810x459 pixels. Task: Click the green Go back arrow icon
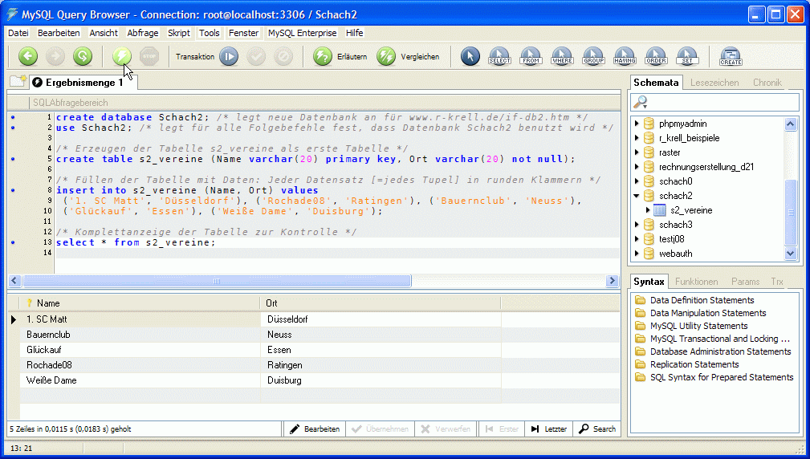(28, 56)
